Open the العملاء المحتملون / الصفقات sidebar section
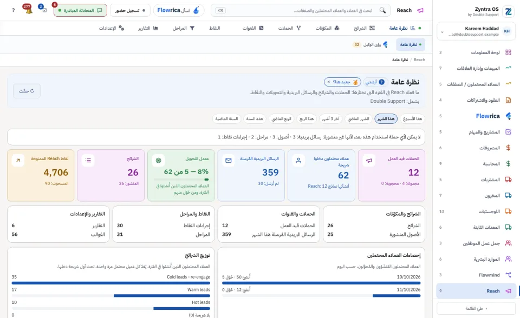This screenshot has height=318, width=520. (475, 84)
